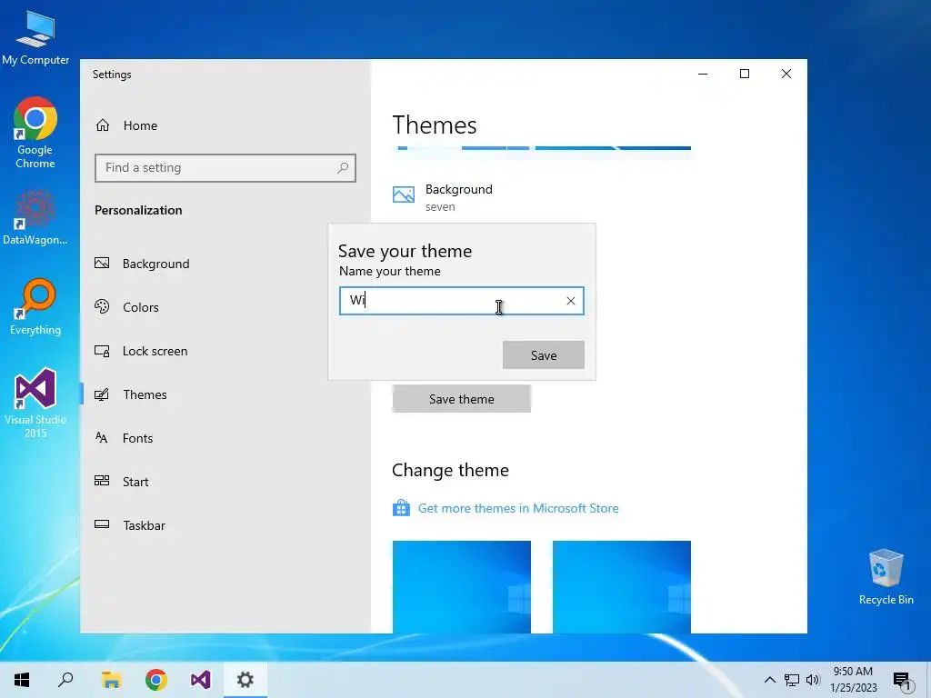Minimize the Settings window
Image resolution: width=931 pixels, height=698 pixels.
703,74
